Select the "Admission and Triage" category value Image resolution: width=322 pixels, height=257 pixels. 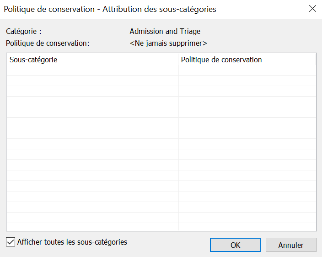coord(165,32)
